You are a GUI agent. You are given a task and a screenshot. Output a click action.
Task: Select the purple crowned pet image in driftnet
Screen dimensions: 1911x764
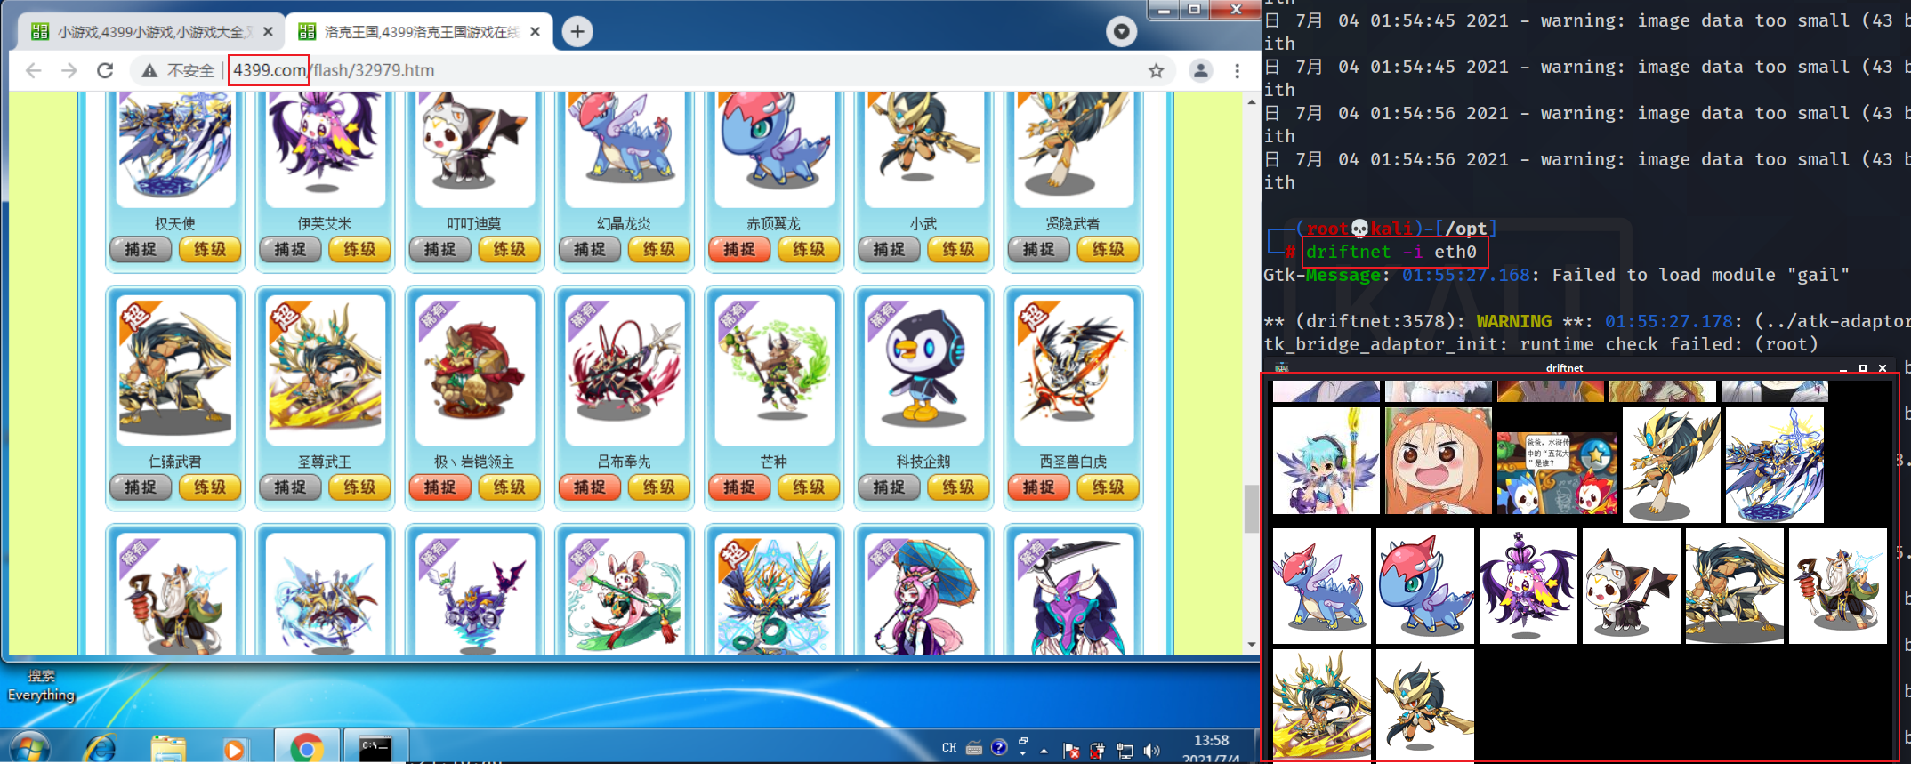coord(1528,585)
